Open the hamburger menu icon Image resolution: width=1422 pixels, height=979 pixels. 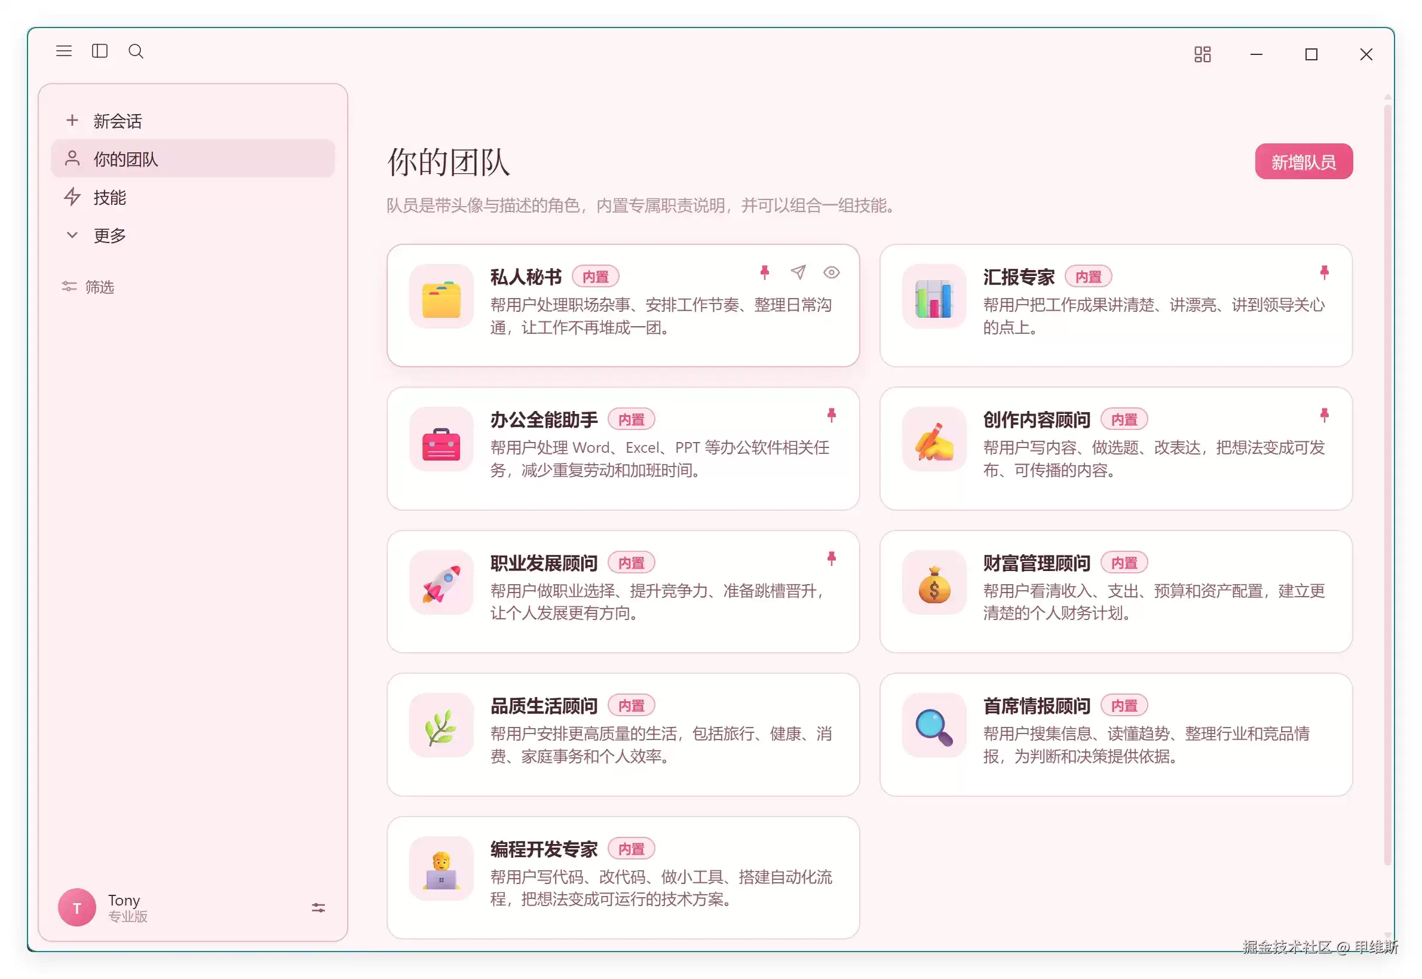click(x=64, y=51)
